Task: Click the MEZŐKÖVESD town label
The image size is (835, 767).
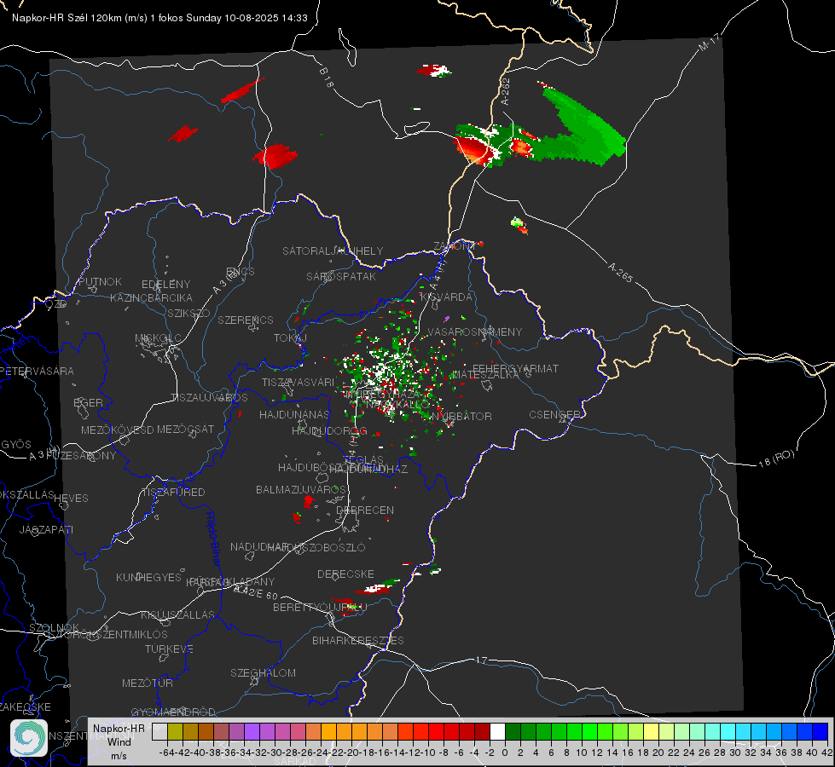Action: [x=118, y=430]
